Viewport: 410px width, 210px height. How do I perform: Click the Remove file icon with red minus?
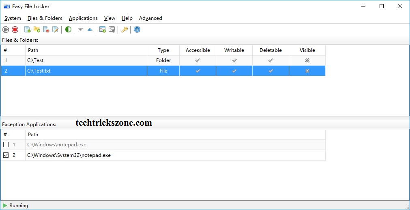click(x=46, y=30)
